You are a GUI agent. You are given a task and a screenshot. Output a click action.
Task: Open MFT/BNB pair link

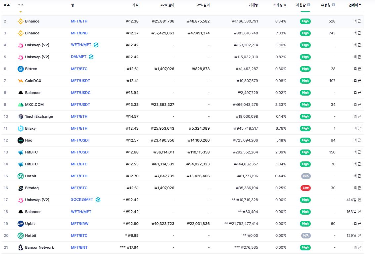79,33
